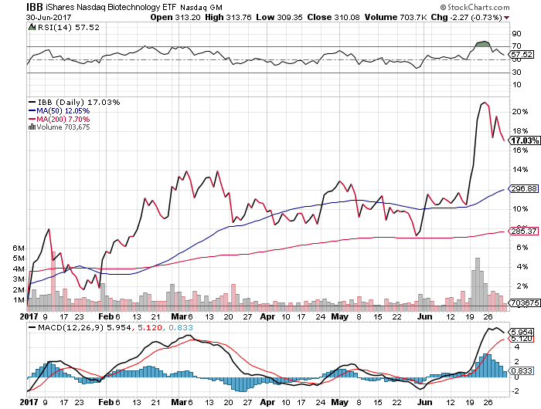This screenshot has height=409, width=541.
Task: Click Mar on the main chart date axis
Action: point(179,316)
